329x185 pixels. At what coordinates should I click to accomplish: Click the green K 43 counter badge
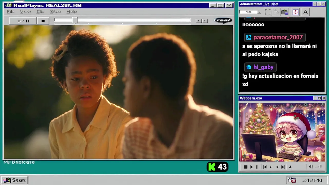217,167
